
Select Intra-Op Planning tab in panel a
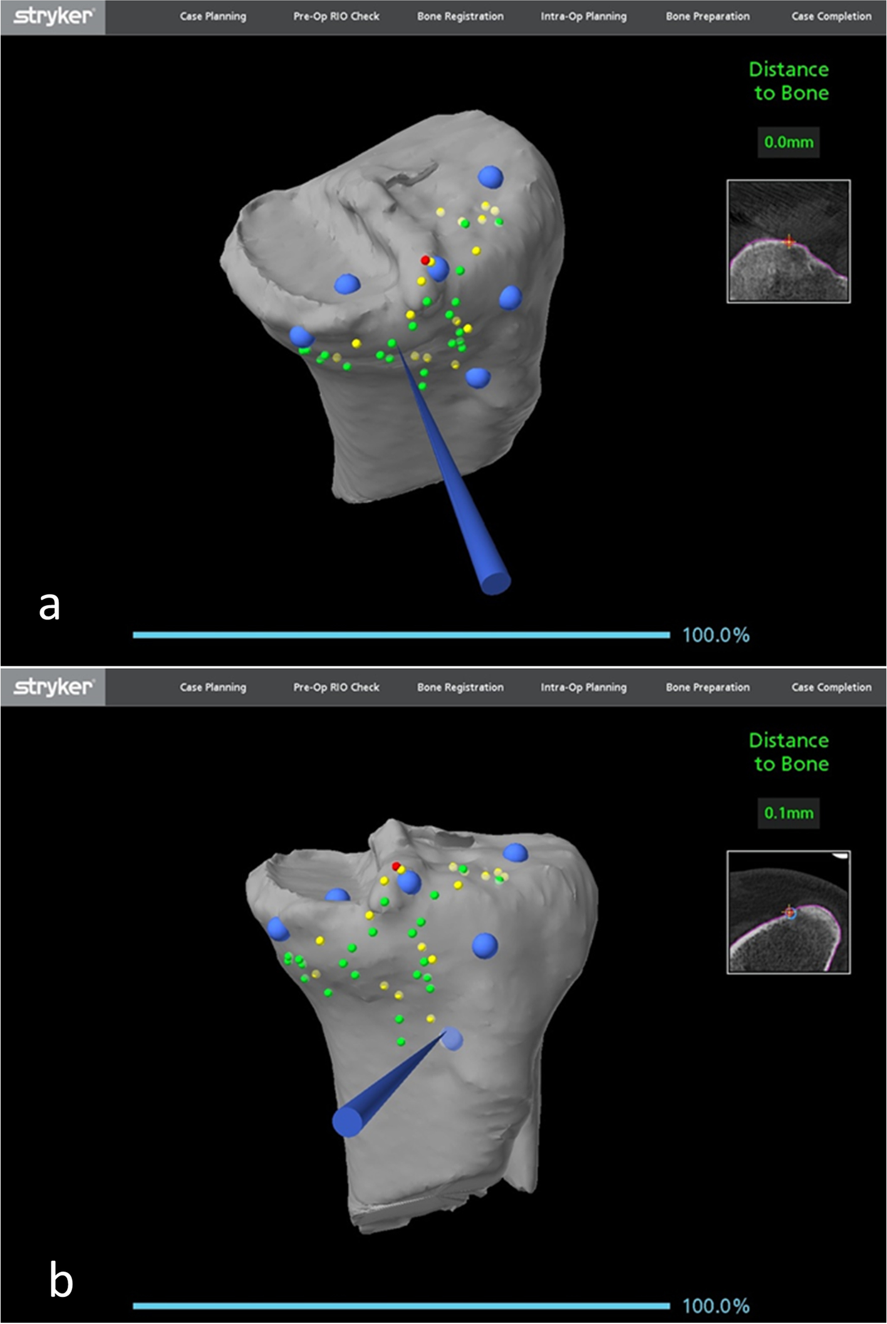coord(584,16)
